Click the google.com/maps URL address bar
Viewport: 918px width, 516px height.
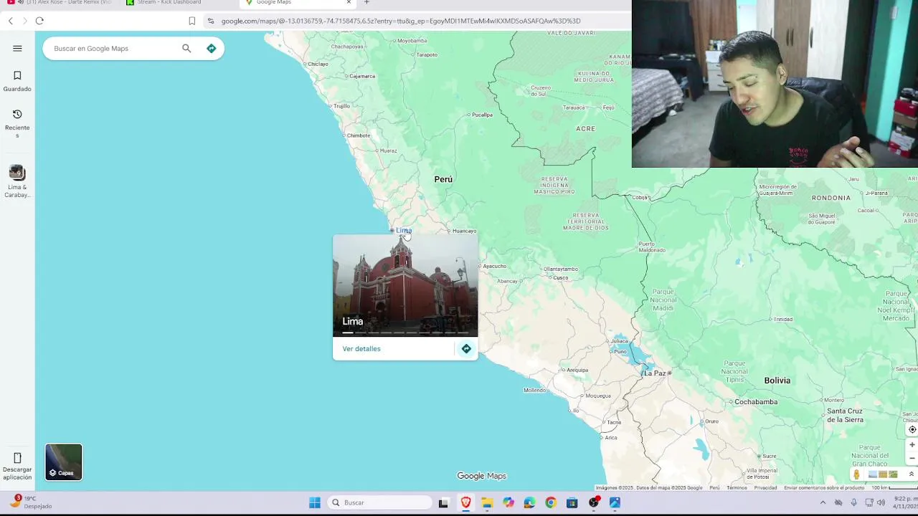coord(401,21)
